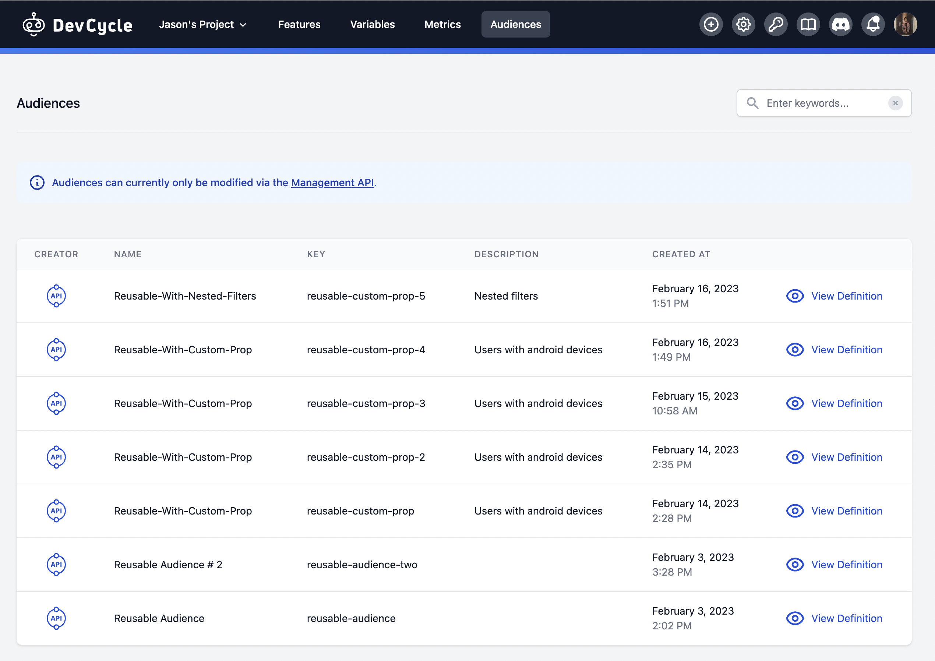This screenshot has width=935, height=661.
Task: Open the Management API link
Action: [332, 183]
